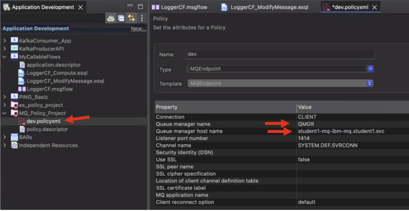Select the LoggerCF.msgflow file icon in tree
The width and height of the screenshot is (409, 211).
click(22, 89)
